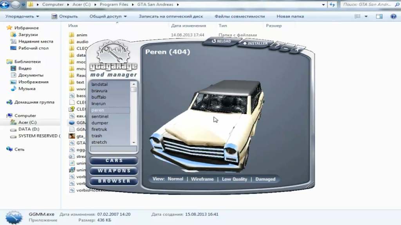This screenshot has width=401, height=225.
Task: Open the Изображения library icon
Action: pos(13,82)
